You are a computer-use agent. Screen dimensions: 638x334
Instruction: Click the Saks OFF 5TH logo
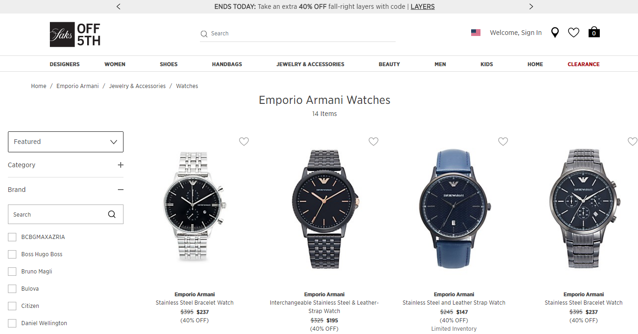coord(75,34)
